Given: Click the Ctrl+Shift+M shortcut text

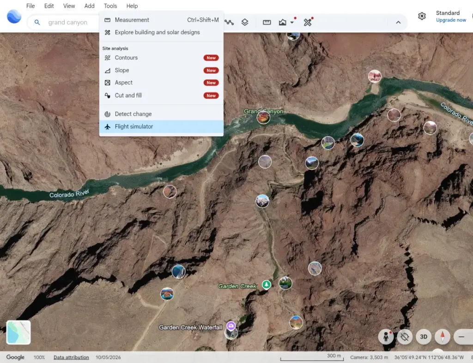Looking at the screenshot, I should (x=203, y=20).
